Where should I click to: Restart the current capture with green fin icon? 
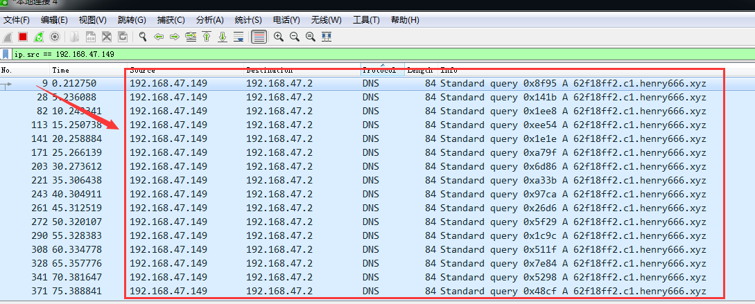click(39, 37)
